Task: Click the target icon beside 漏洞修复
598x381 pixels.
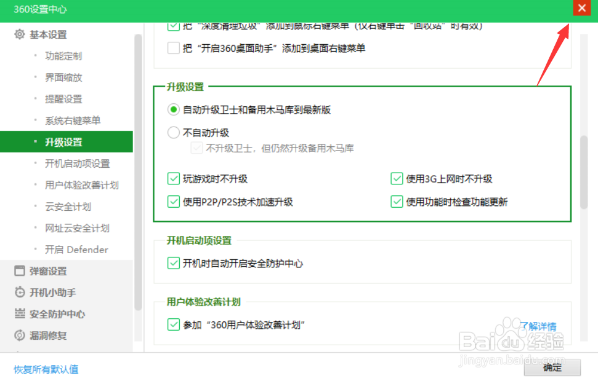Action: [x=20, y=336]
